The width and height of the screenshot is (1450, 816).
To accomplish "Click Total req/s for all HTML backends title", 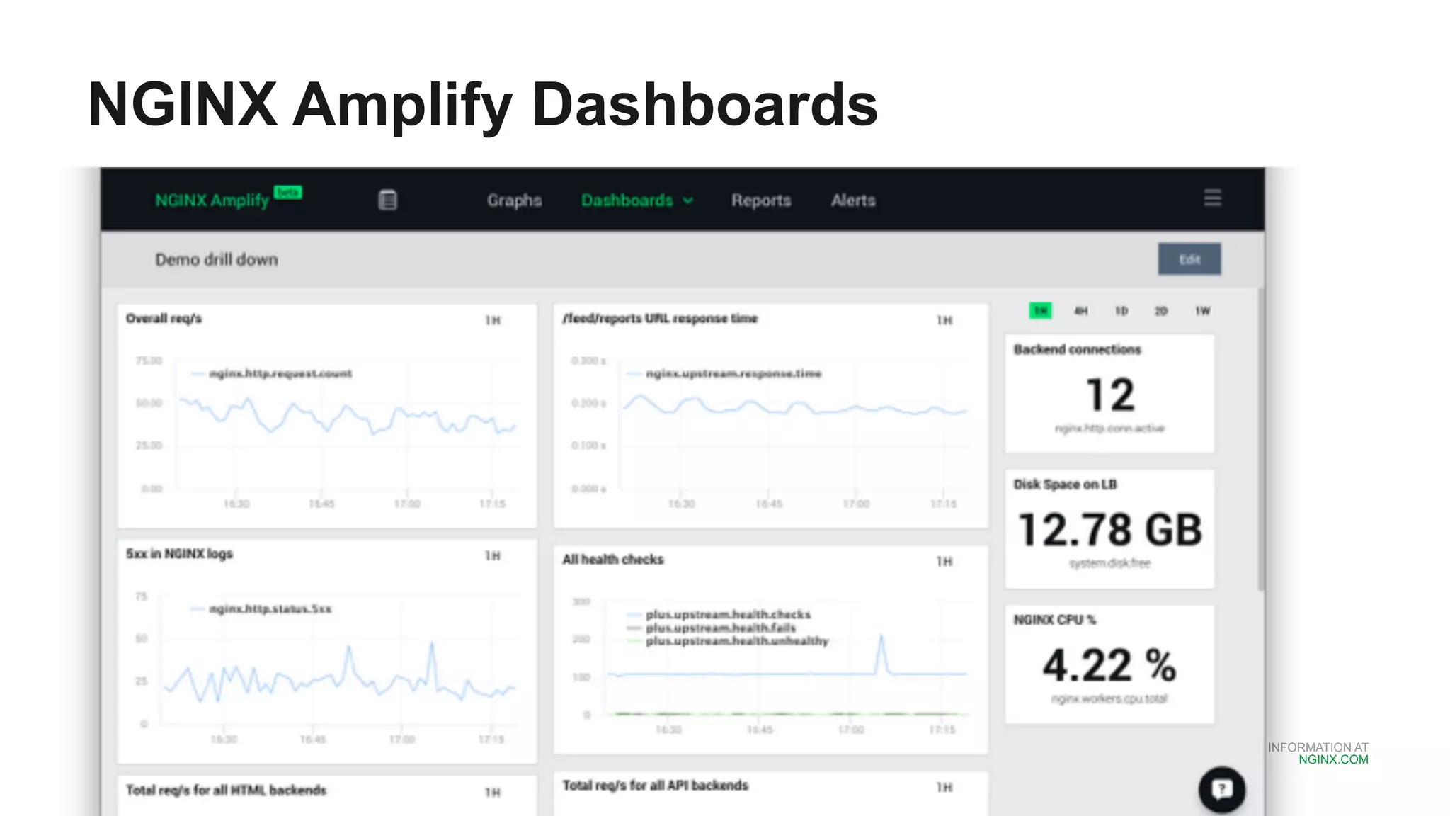I will coord(226,790).
